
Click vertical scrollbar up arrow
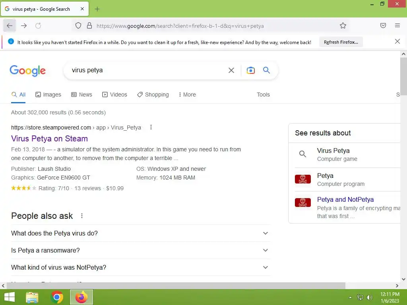pyautogui.click(x=403, y=54)
